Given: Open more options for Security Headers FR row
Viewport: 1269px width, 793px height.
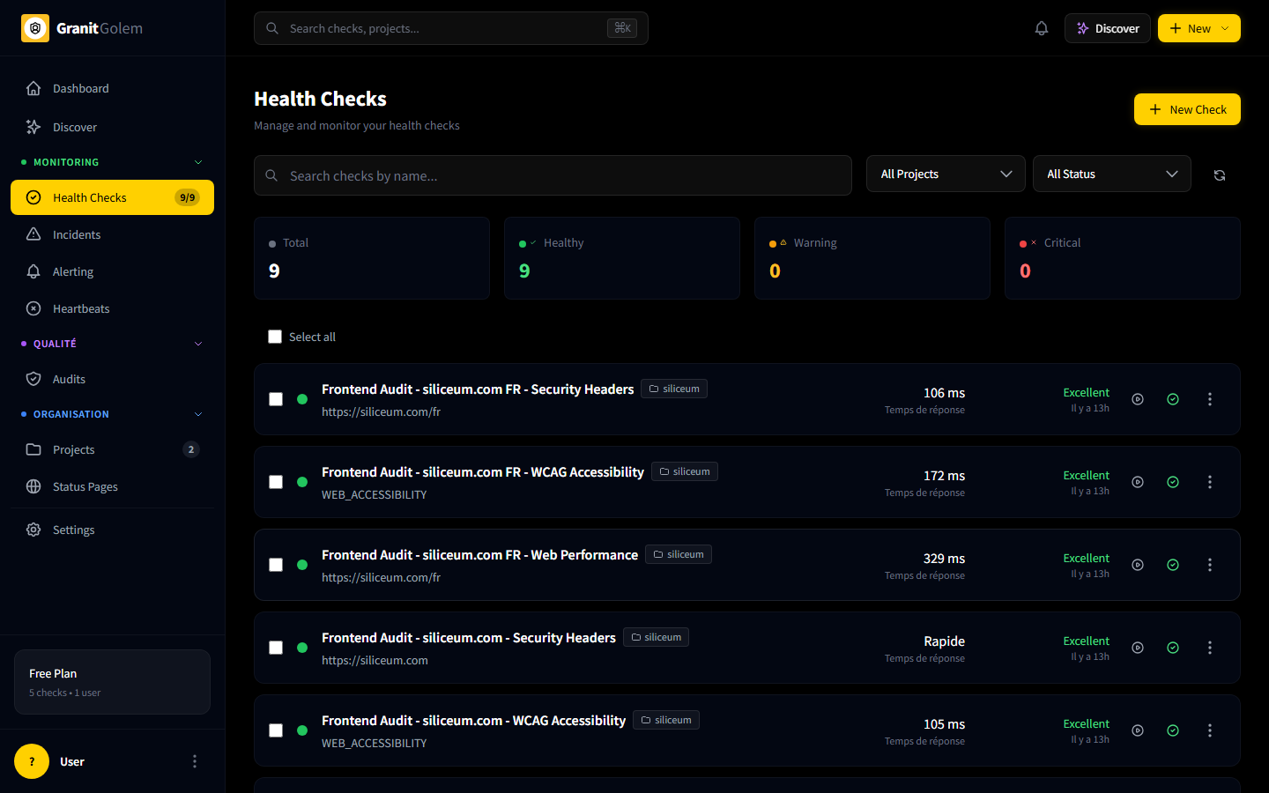Looking at the screenshot, I should (x=1210, y=399).
